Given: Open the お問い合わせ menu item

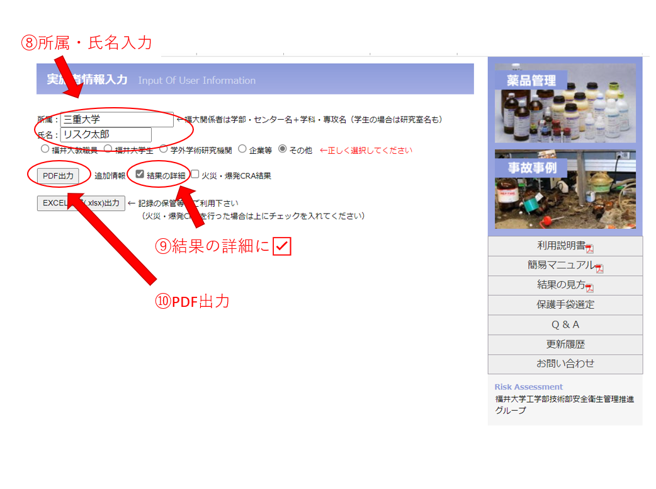Looking at the screenshot, I should coord(565,364).
